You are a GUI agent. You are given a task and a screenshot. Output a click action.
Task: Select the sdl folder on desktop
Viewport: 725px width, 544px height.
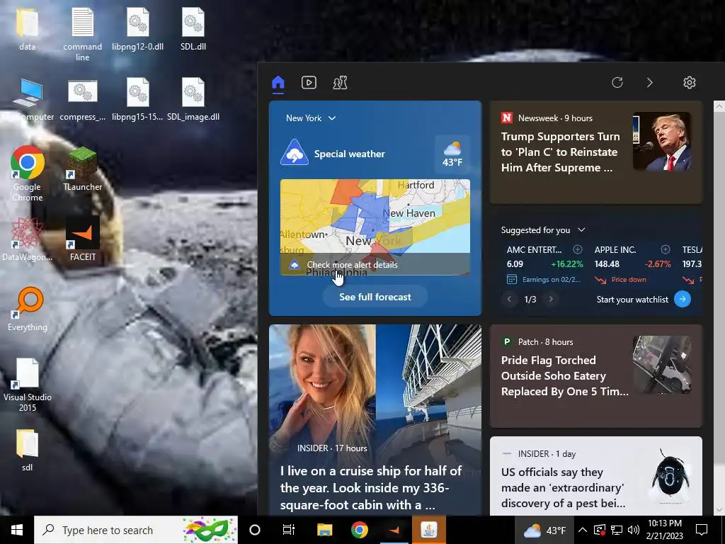click(x=27, y=450)
